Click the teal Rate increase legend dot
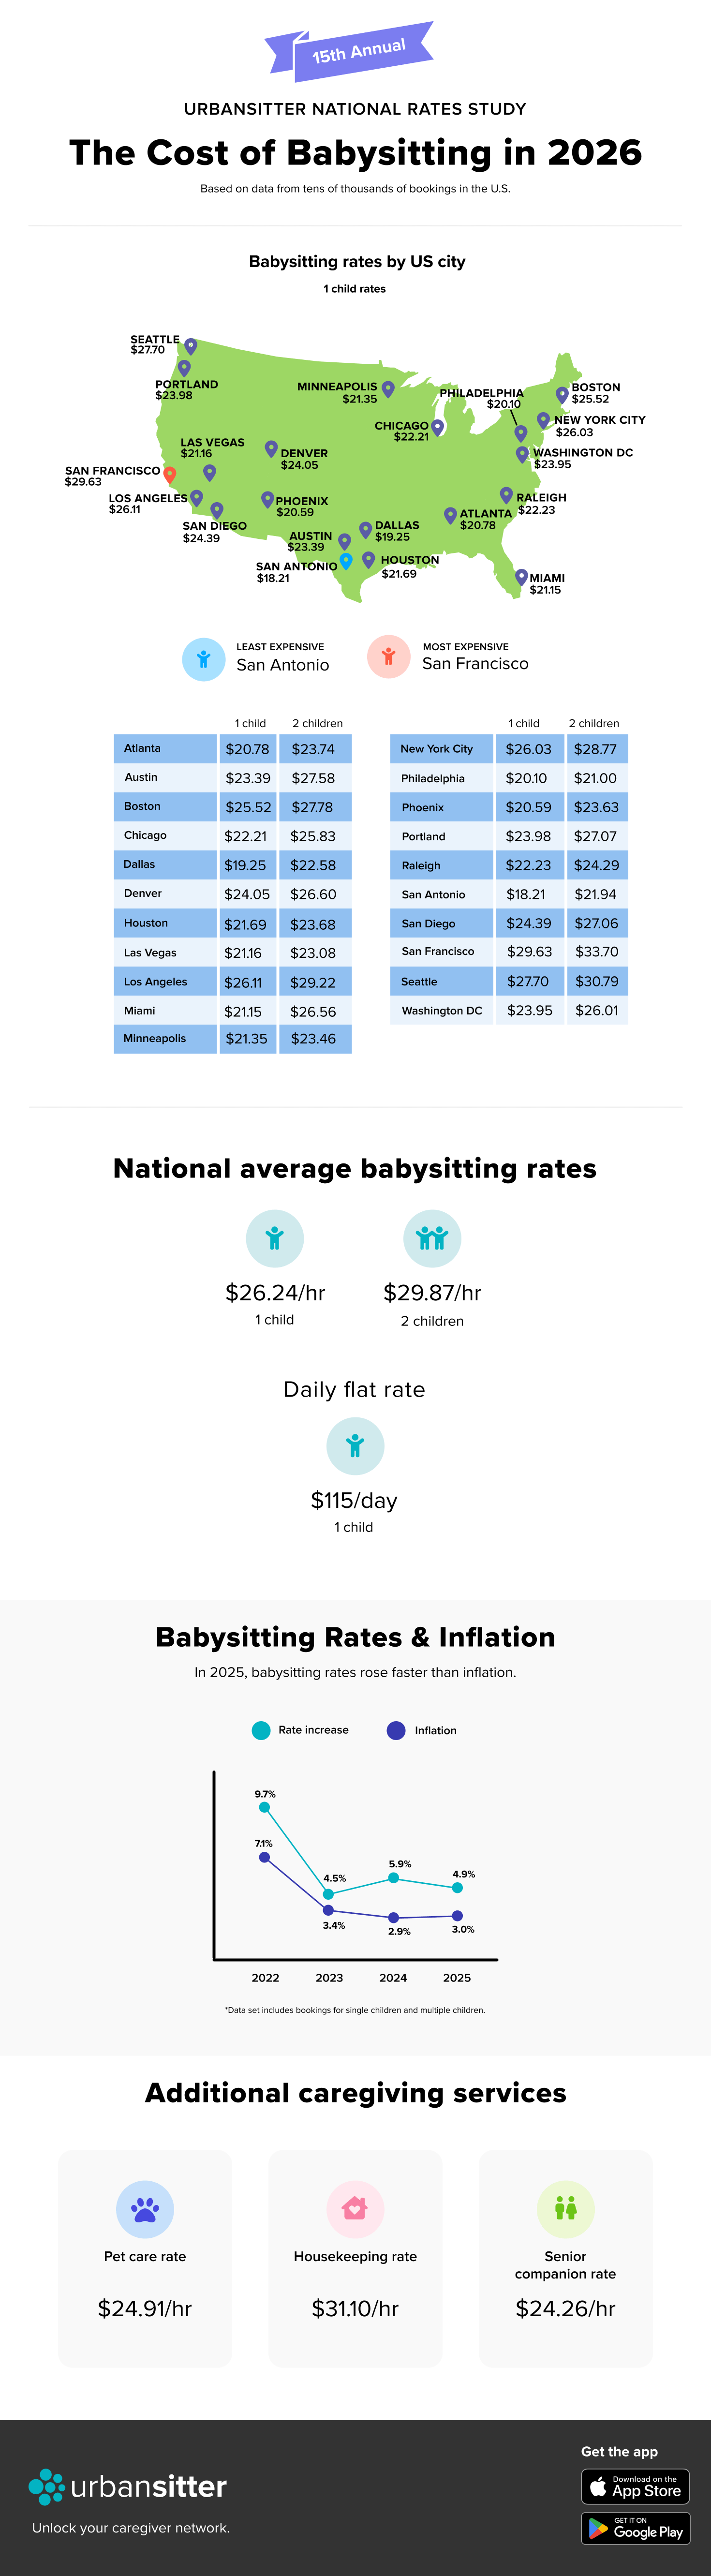The image size is (711, 2576). click(261, 1730)
